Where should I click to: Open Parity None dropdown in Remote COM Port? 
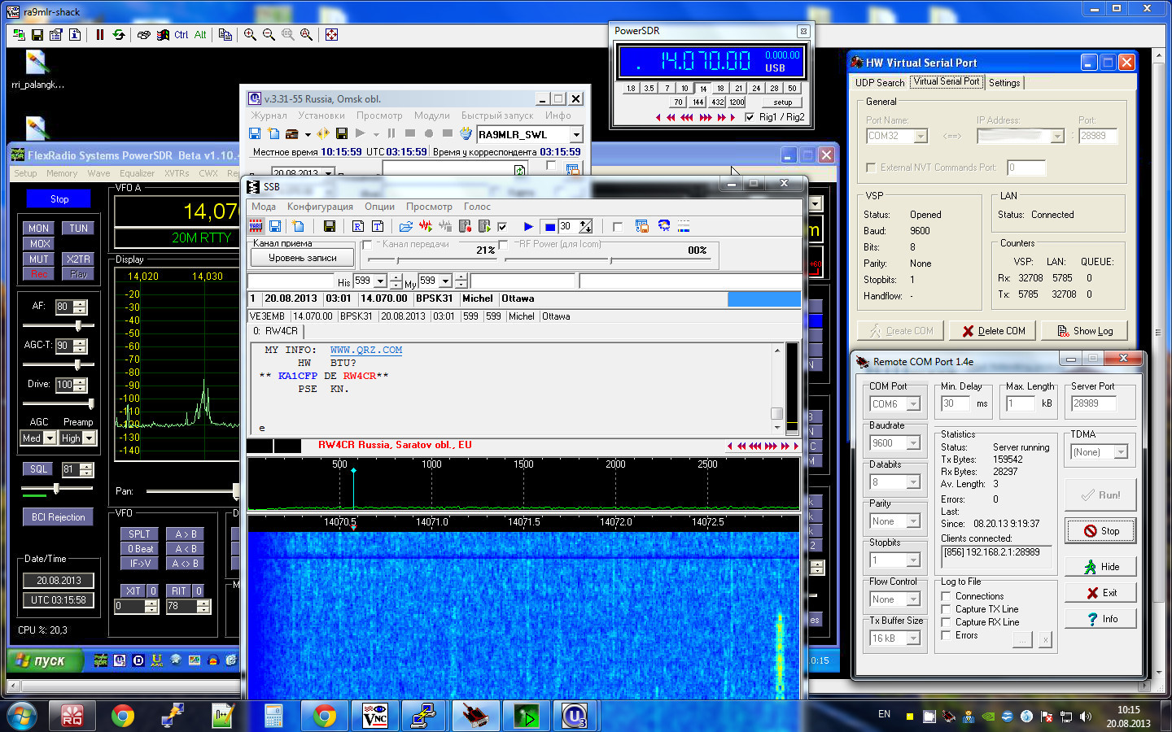[913, 521]
